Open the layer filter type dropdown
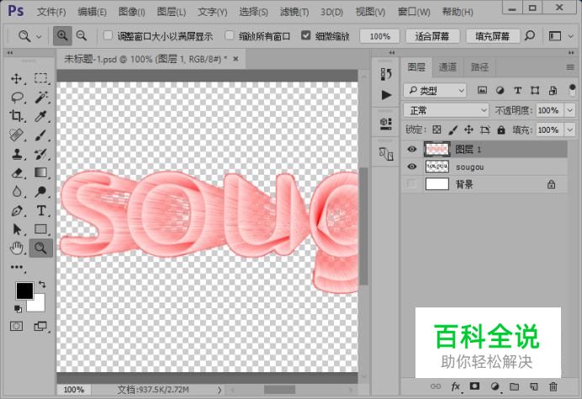The width and height of the screenshot is (582, 399). pyautogui.click(x=435, y=90)
